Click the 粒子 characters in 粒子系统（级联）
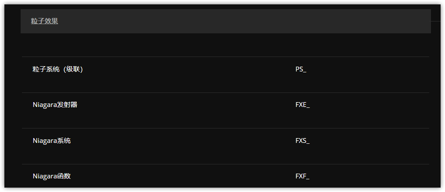The width and height of the screenshot is (445, 192). click(39, 69)
